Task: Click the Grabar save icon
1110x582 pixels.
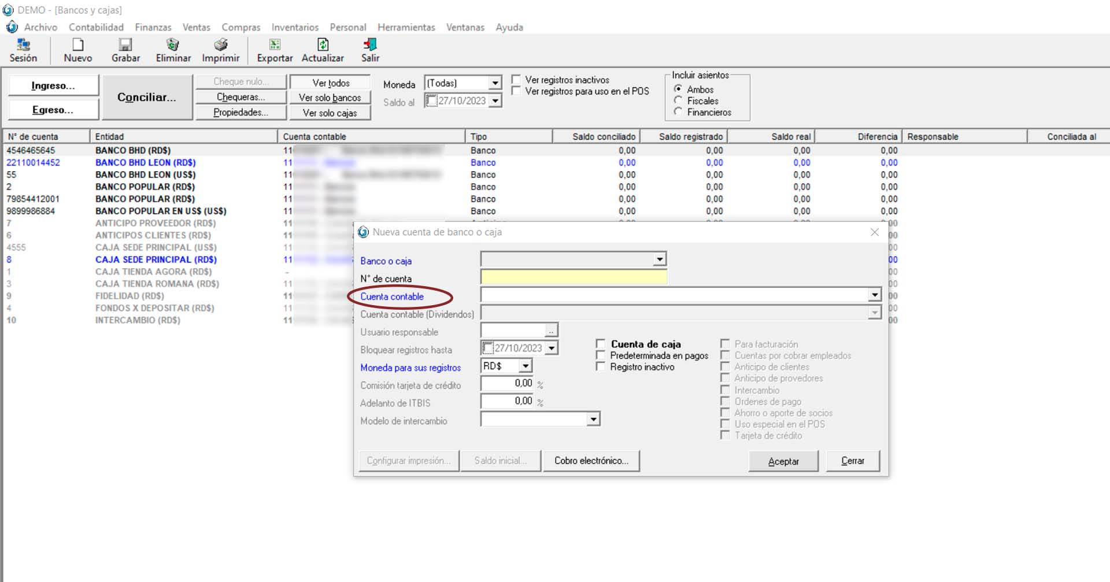Action: pyautogui.click(x=125, y=45)
